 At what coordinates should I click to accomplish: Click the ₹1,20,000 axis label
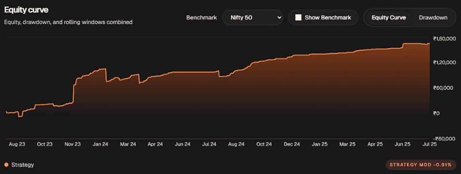pos(445,62)
